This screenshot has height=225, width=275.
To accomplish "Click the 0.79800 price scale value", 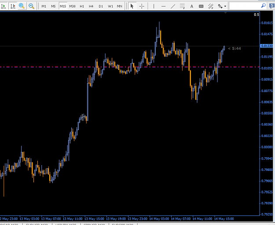I will point(267,170).
